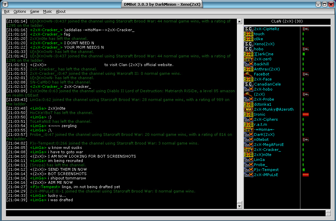The width and height of the screenshot is (336, 221).
Task: Click the CLaN (2xX) (30) channel header
Action: [287, 21]
